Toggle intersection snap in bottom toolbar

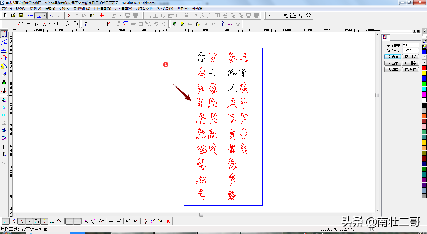tap(29, 221)
